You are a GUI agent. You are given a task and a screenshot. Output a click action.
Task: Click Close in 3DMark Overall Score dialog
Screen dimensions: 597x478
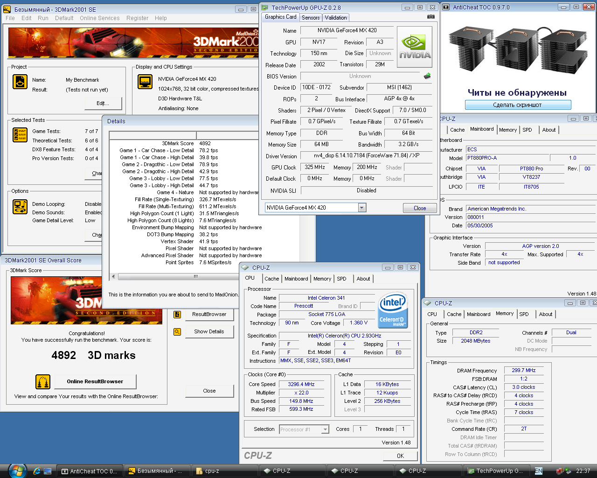coord(209,391)
